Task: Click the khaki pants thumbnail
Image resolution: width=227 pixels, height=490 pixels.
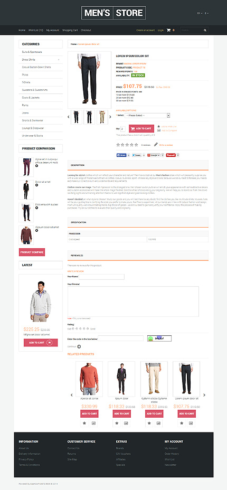Action: pos(102,117)
